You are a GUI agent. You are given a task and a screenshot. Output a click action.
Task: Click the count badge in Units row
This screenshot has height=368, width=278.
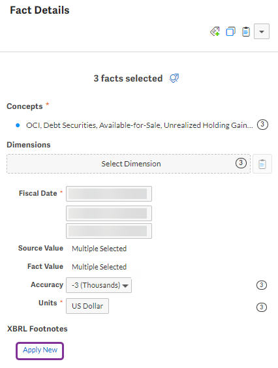[261, 307]
